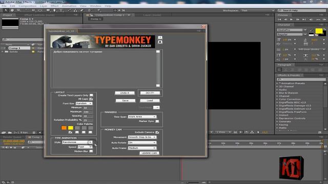Open the Composition menu
The width and height of the screenshot is (328, 184).
point(27,6)
